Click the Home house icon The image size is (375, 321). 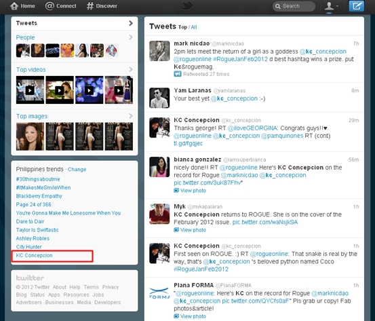[x=14, y=6]
